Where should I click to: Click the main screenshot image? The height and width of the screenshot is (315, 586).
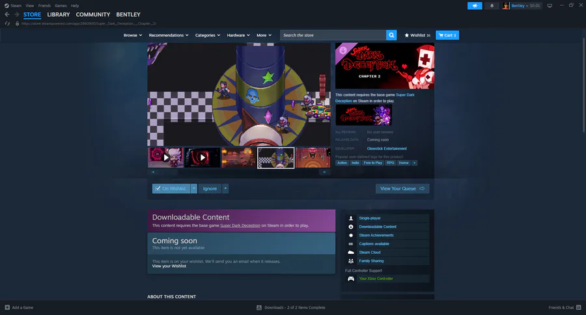click(239, 94)
